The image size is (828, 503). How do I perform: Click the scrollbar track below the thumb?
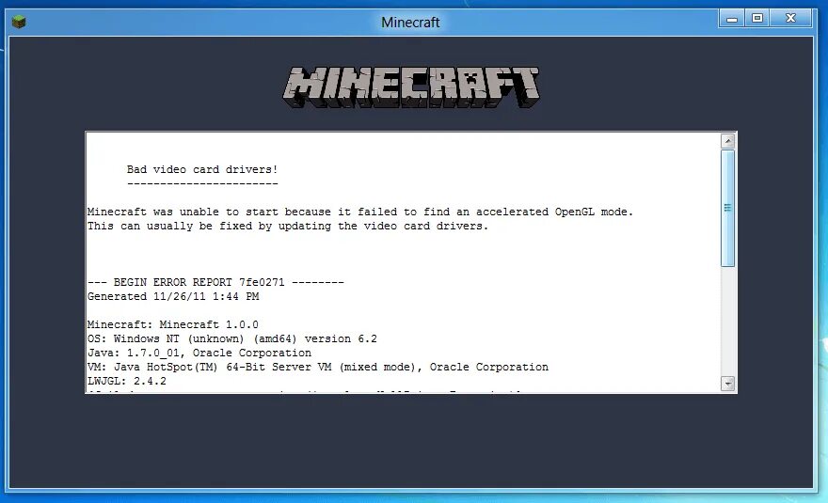coord(727,322)
